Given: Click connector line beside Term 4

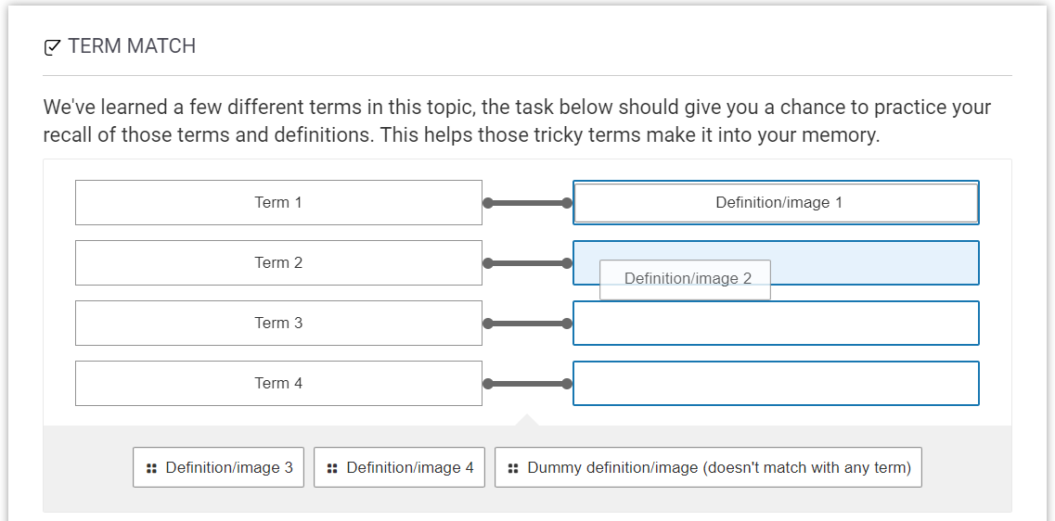Looking at the screenshot, I should click(527, 384).
